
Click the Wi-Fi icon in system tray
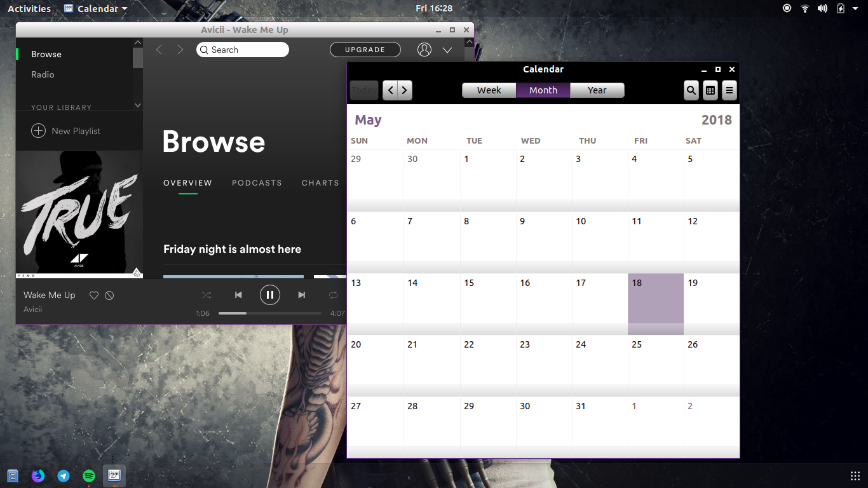tap(805, 8)
